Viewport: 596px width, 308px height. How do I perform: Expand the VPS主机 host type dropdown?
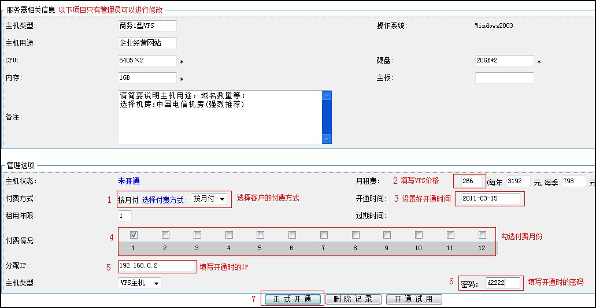139,283
